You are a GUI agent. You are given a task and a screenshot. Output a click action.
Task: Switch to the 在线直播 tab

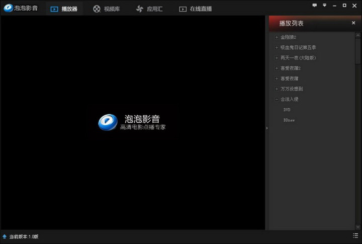pyautogui.click(x=195, y=9)
